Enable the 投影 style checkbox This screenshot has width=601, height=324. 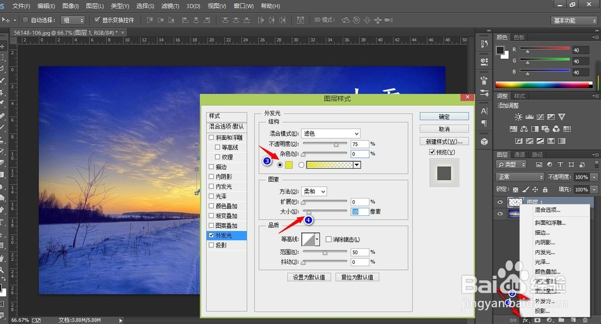click(211, 245)
